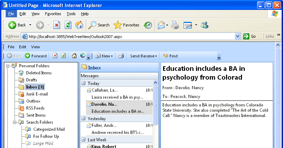
Task: Click the printer icon in the browser toolbar
Action: [x=175, y=25]
